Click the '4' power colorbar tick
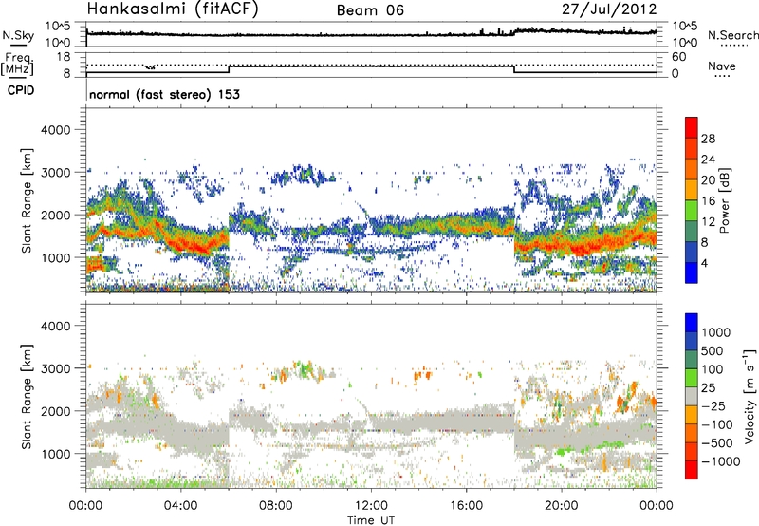This screenshot has height=526, width=759. (704, 263)
